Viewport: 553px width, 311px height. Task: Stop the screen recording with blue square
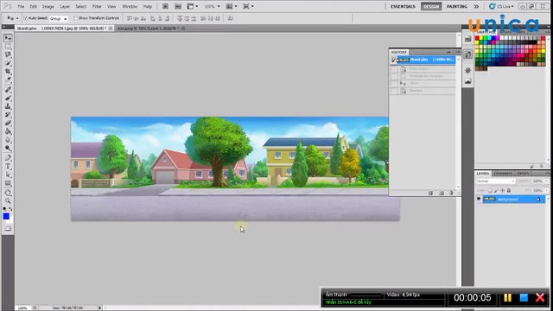(x=524, y=297)
